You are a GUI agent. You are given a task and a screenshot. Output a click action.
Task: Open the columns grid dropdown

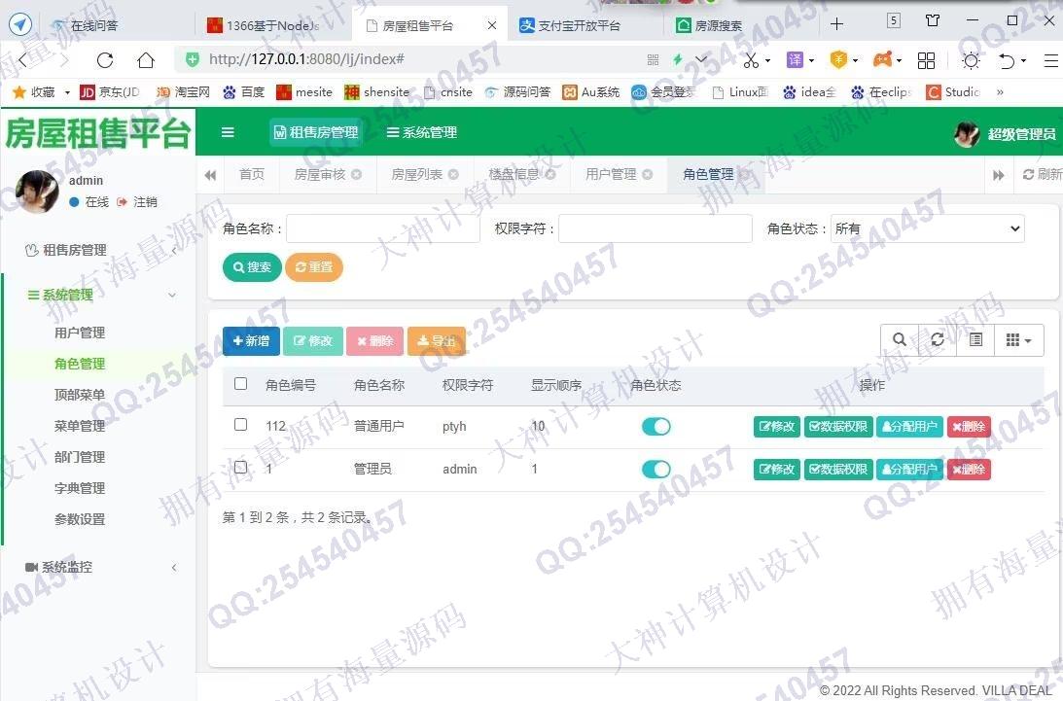pyautogui.click(x=1019, y=339)
